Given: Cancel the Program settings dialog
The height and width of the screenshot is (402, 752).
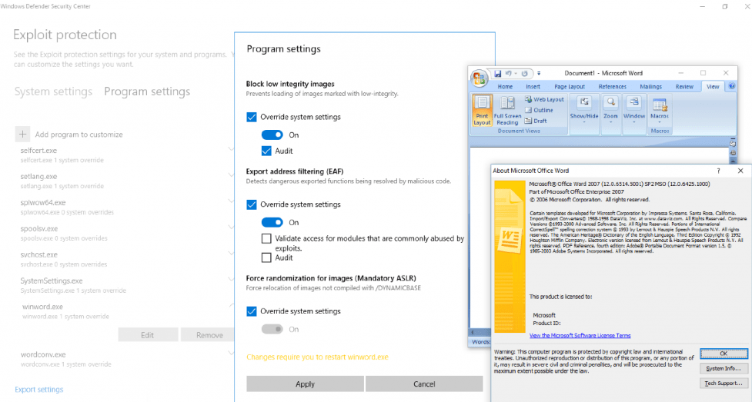Looking at the screenshot, I should [x=424, y=384].
